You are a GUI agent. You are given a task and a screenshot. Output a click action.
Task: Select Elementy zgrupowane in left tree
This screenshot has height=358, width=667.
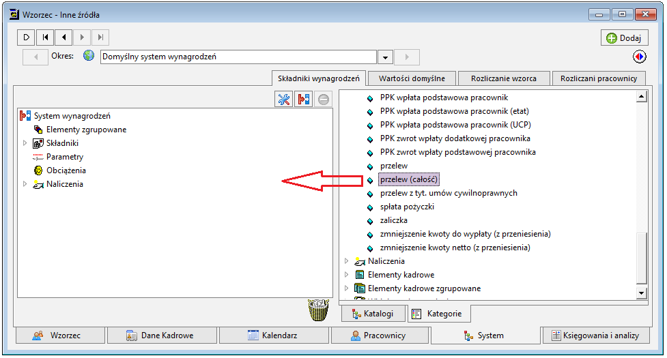[86, 130]
